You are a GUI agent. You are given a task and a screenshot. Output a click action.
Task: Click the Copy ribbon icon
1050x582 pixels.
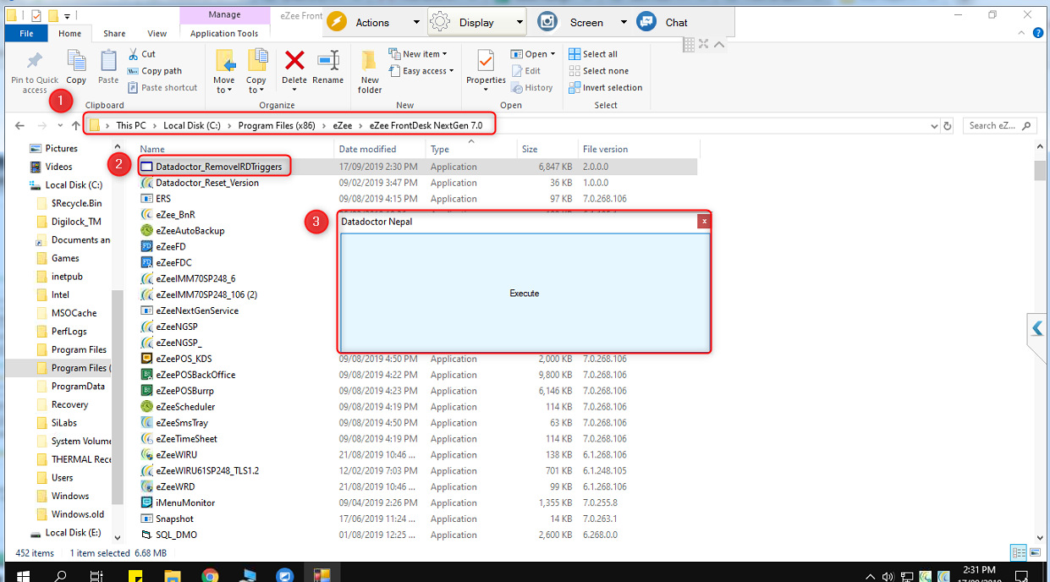76,61
